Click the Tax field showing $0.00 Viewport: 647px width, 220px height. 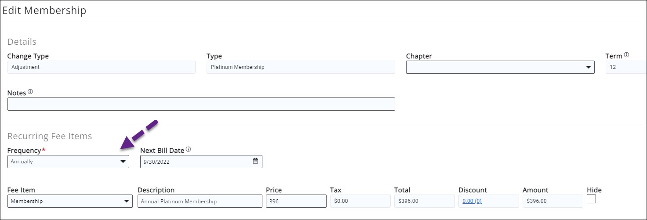pyautogui.click(x=360, y=201)
